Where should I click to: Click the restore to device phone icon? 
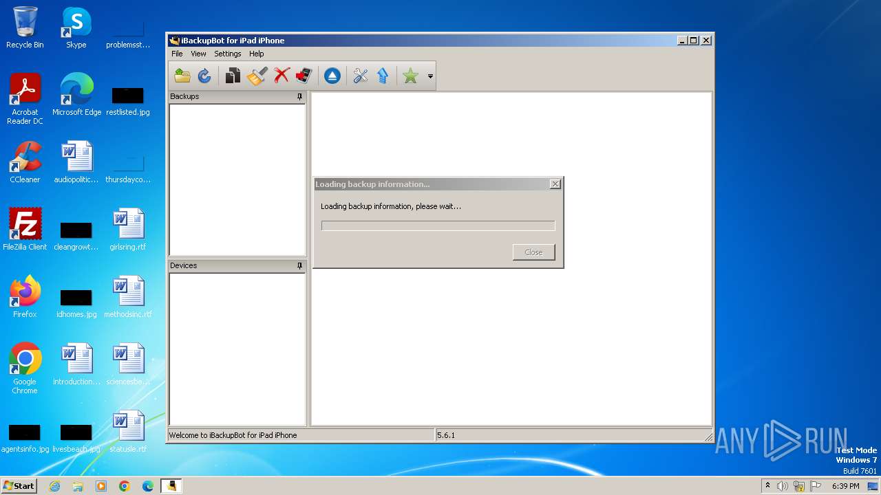pos(304,76)
